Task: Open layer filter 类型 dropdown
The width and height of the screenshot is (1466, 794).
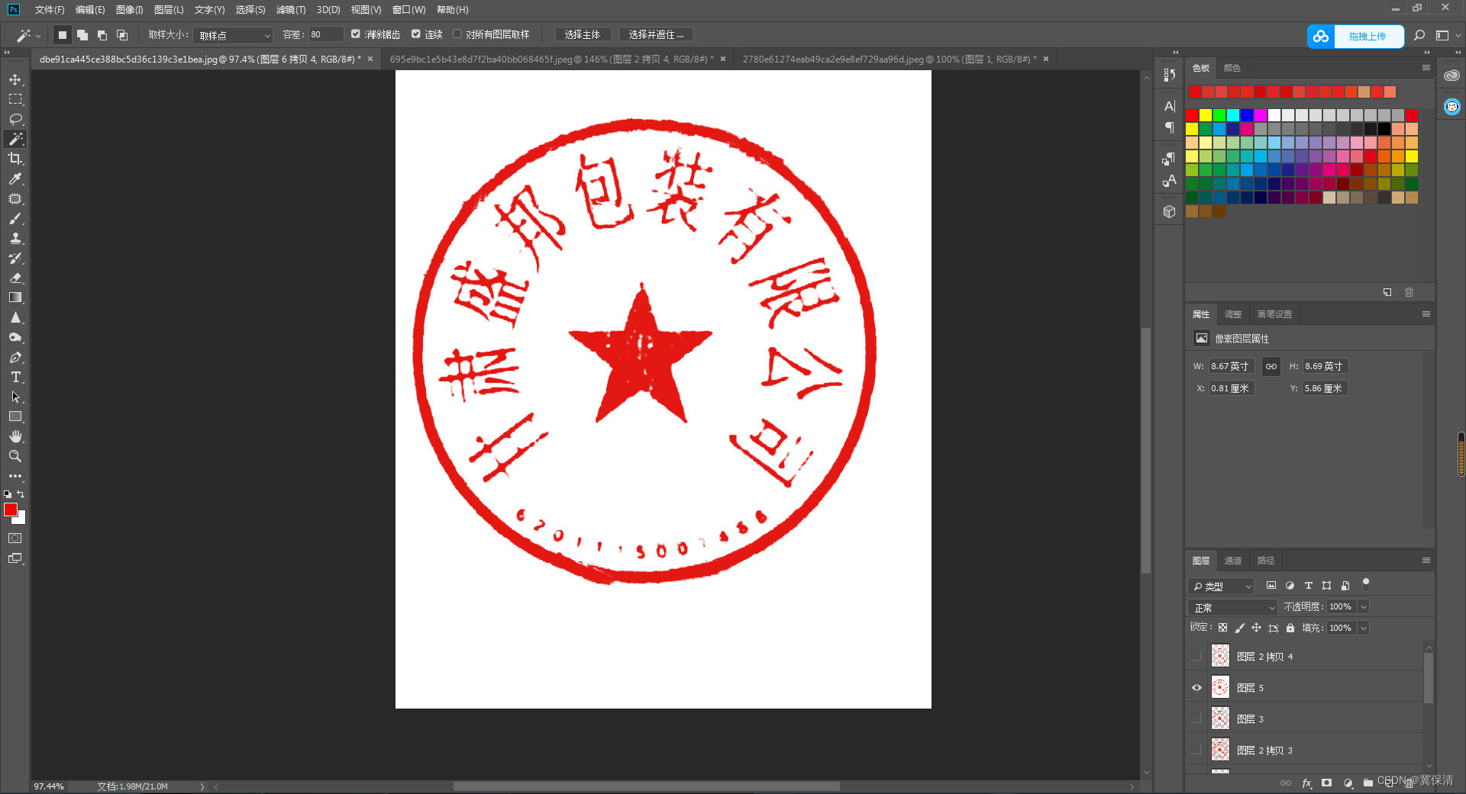Action: tap(1222, 587)
